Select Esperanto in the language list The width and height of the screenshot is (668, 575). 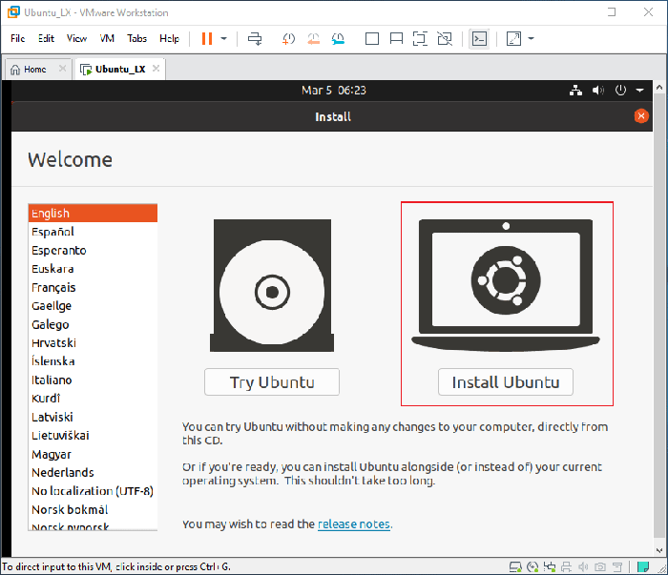[93, 250]
